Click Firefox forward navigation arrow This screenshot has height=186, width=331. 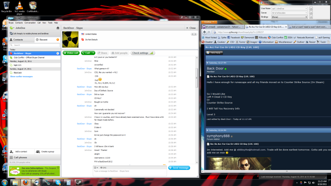pyautogui.click(x=209, y=32)
